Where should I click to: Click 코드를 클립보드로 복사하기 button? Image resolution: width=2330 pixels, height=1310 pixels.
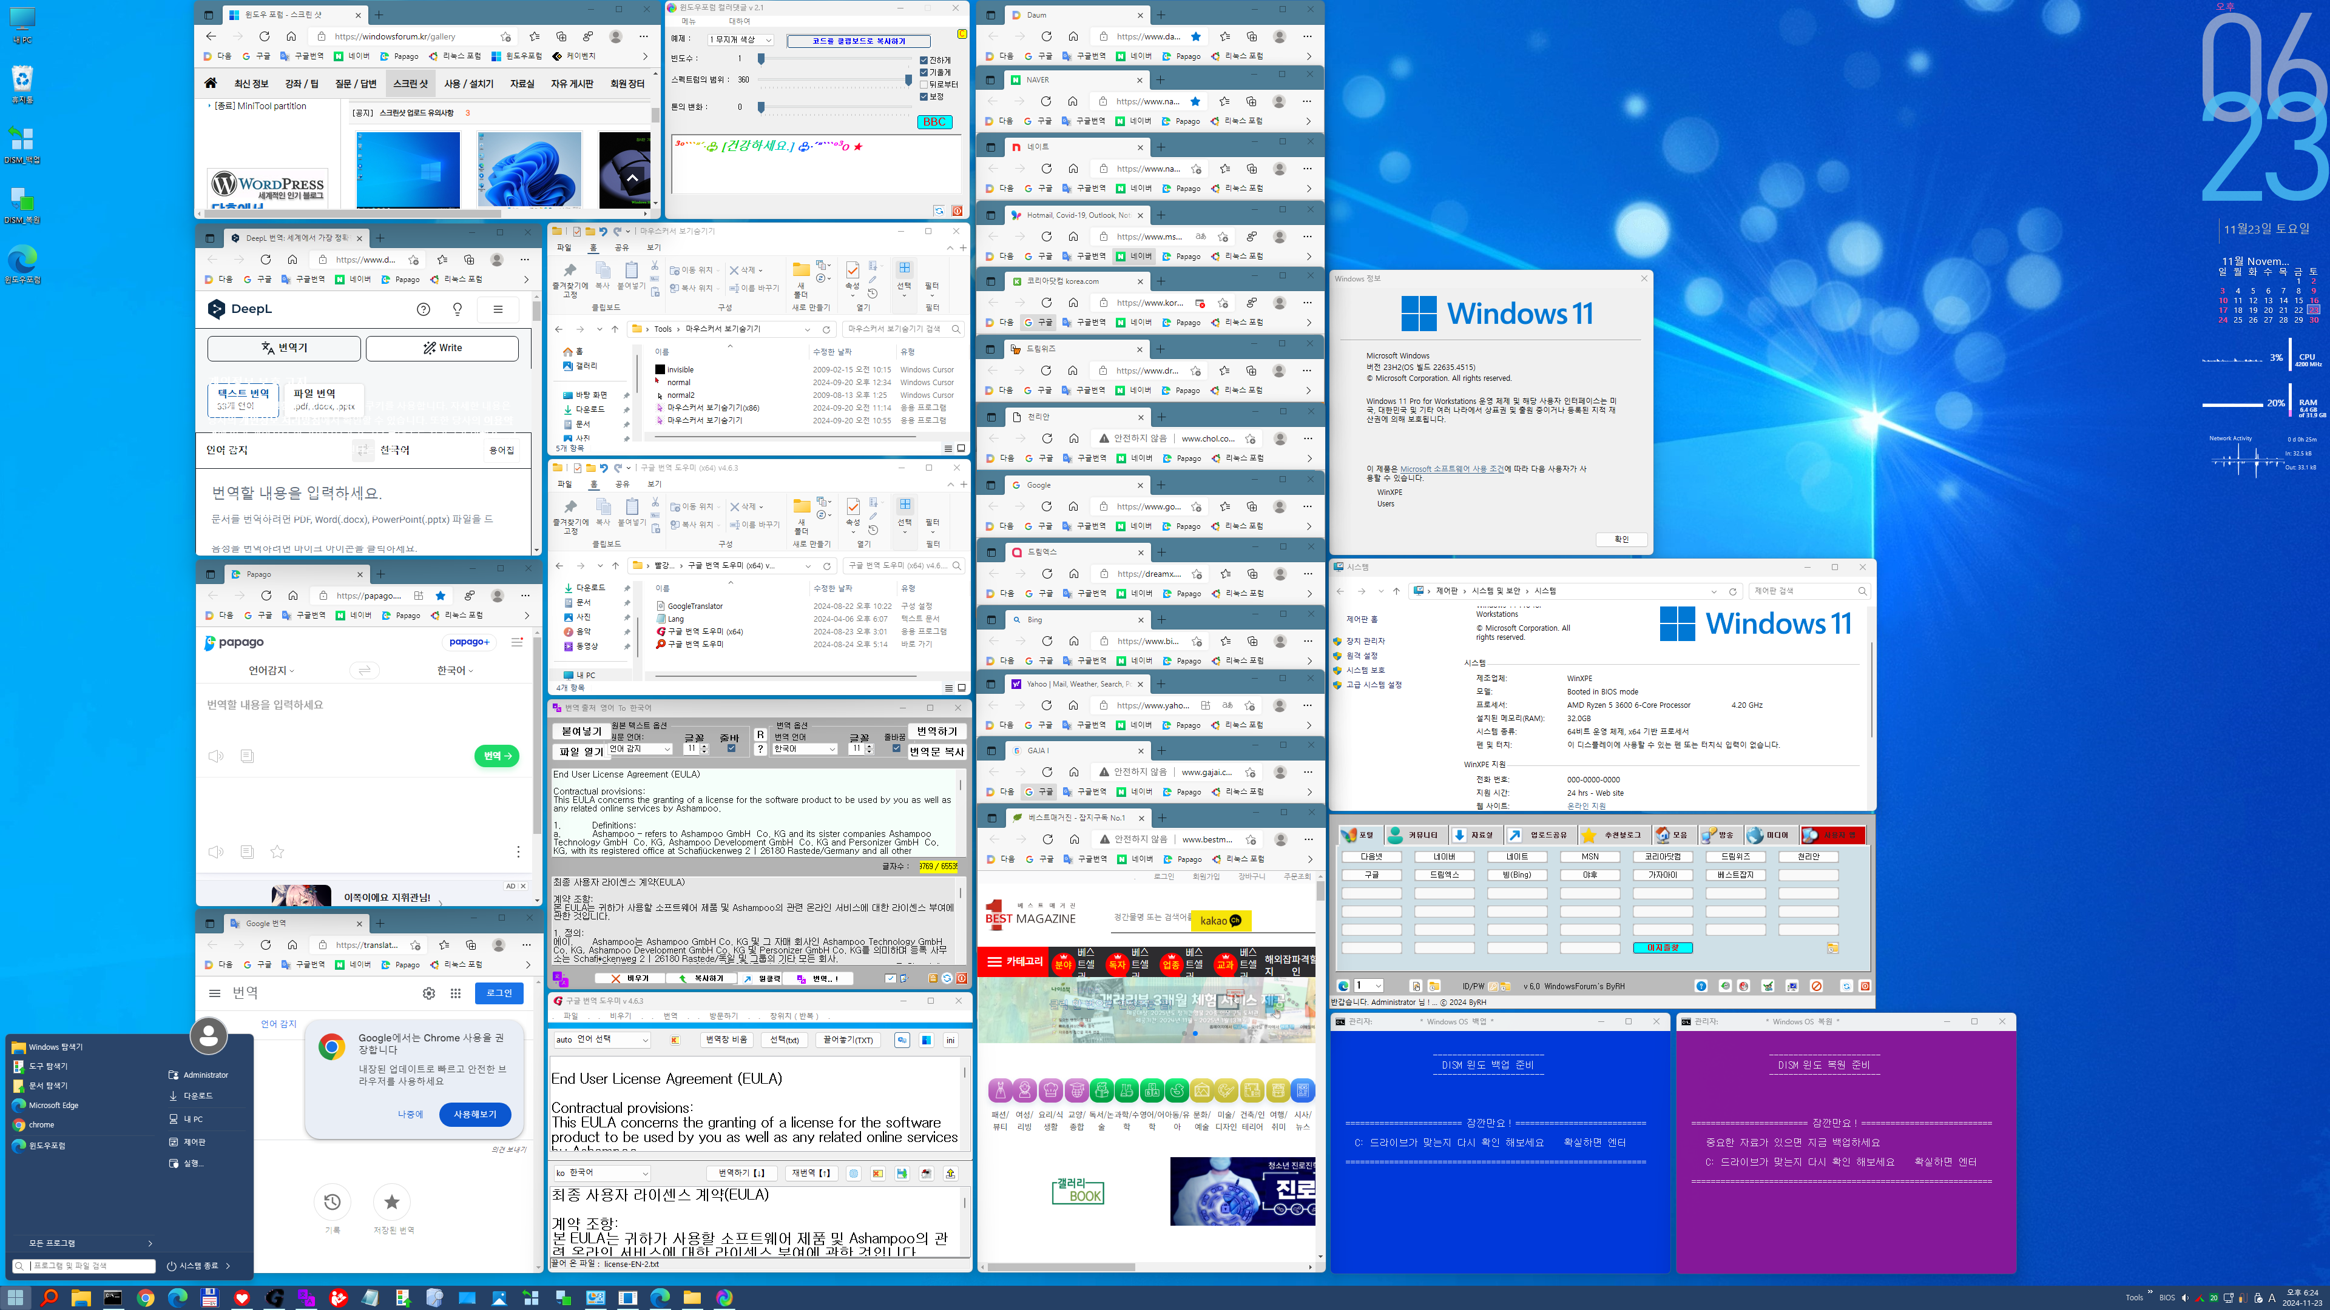(x=859, y=41)
